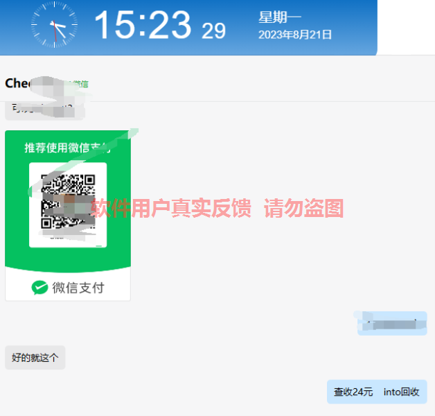Click the 查收24元 into回收 sent message
435x416 pixels.
[377, 392]
